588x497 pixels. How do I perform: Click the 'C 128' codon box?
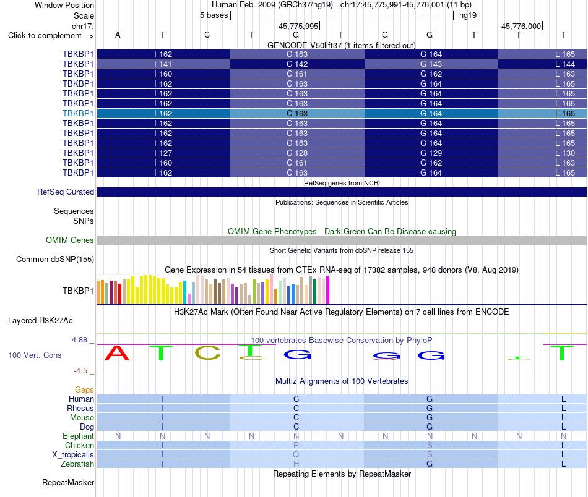coord(297,153)
